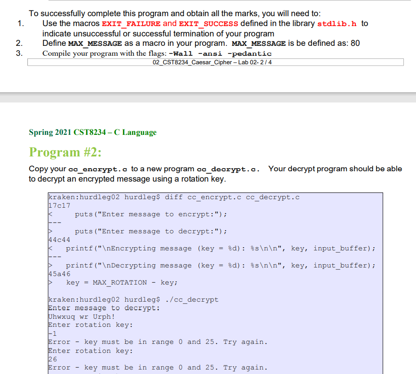The height and width of the screenshot is (374, 416).
Task: Click the first Error - key must be in range line
Action: (x=158, y=342)
